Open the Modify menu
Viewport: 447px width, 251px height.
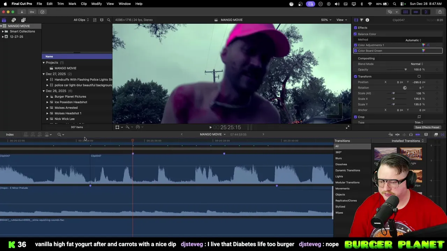click(96, 3)
